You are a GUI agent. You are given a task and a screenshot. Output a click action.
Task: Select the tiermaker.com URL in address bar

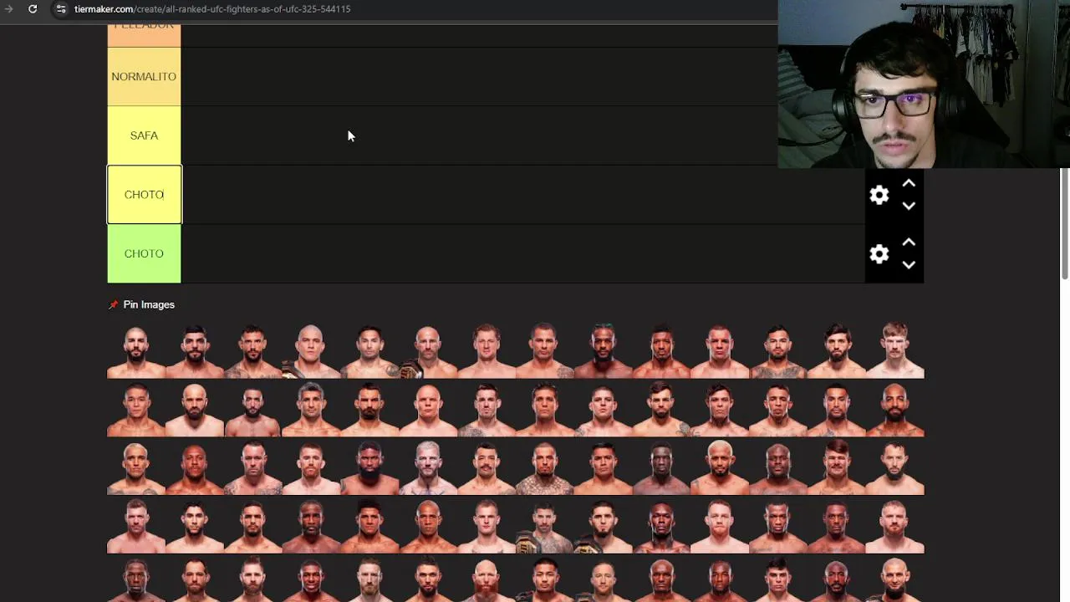[x=212, y=9]
